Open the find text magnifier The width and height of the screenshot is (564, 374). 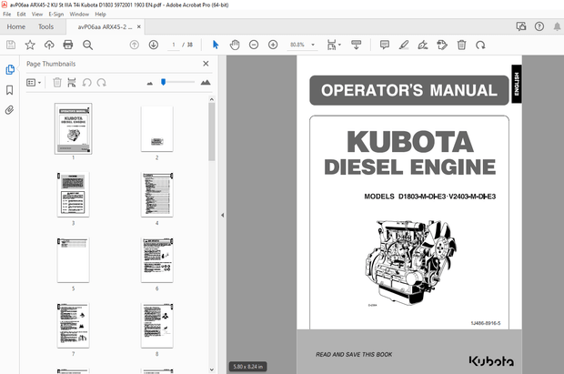click(x=87, y=45)
